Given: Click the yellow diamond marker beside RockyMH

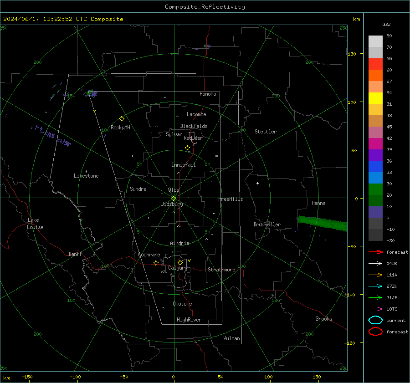Looking at the screenshot, I should coord(122,119).
